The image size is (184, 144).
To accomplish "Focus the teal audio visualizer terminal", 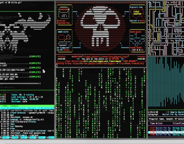I will (x=166, y=83).
